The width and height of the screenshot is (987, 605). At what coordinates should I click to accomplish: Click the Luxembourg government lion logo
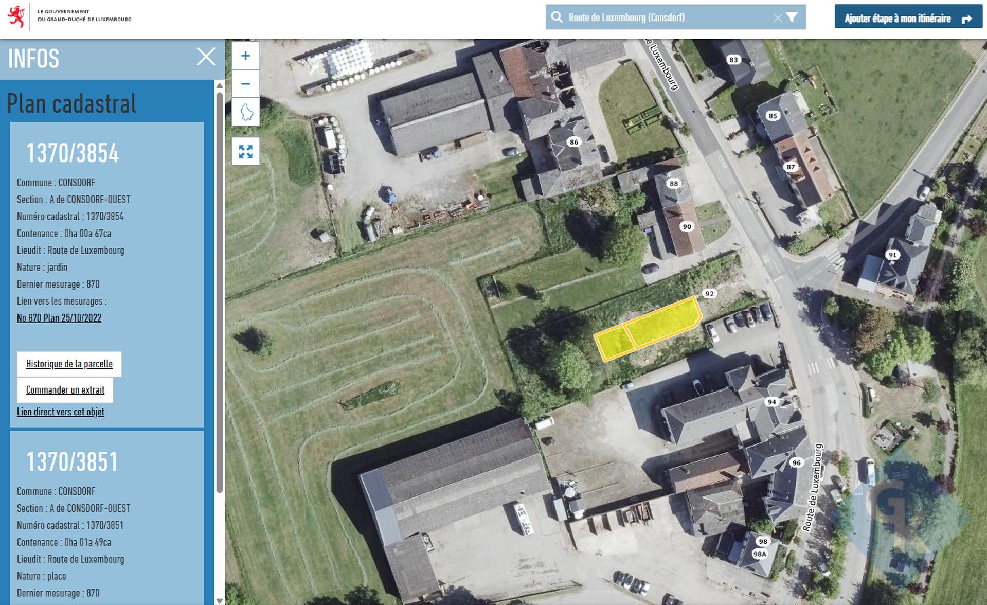(x=16, y=16)
